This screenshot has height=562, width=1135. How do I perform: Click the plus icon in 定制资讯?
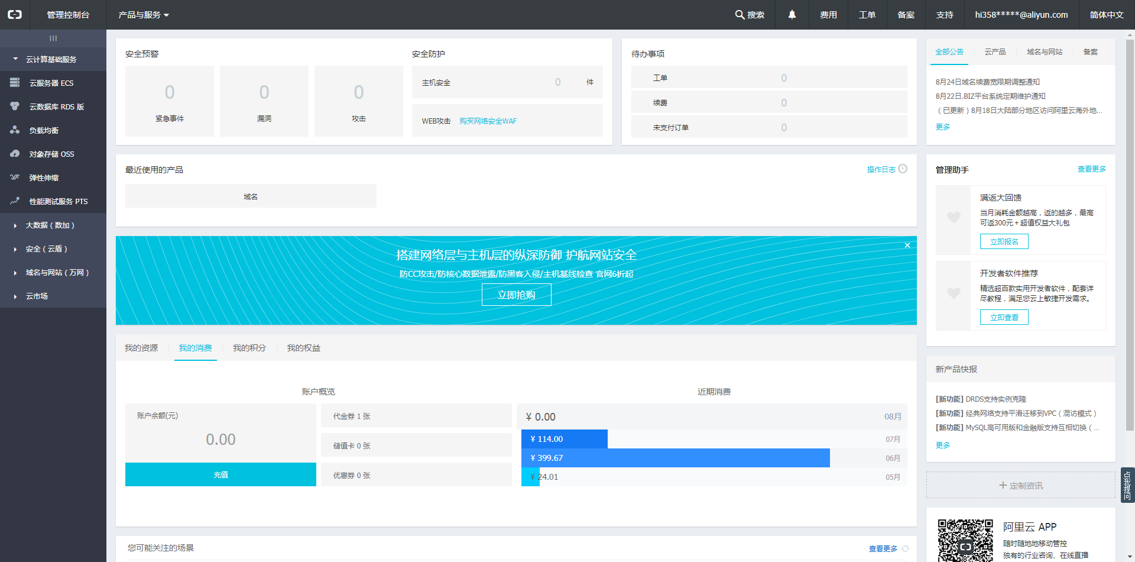pos(1003,485)
